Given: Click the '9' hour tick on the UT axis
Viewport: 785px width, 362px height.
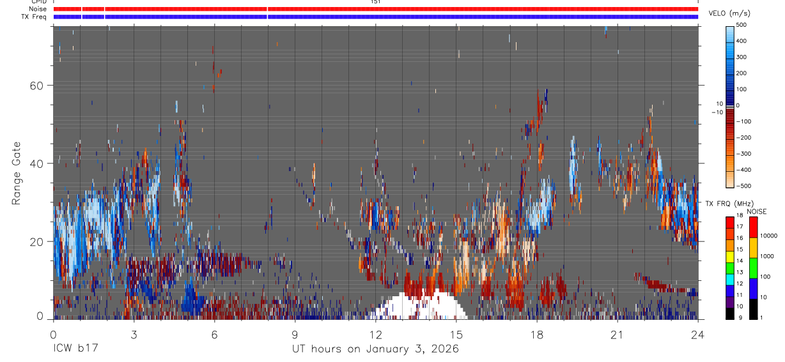Looking at the screenshot, I should (x=295, y=334).
